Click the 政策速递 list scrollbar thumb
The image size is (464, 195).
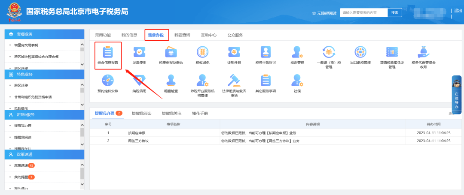click(82, 174)
